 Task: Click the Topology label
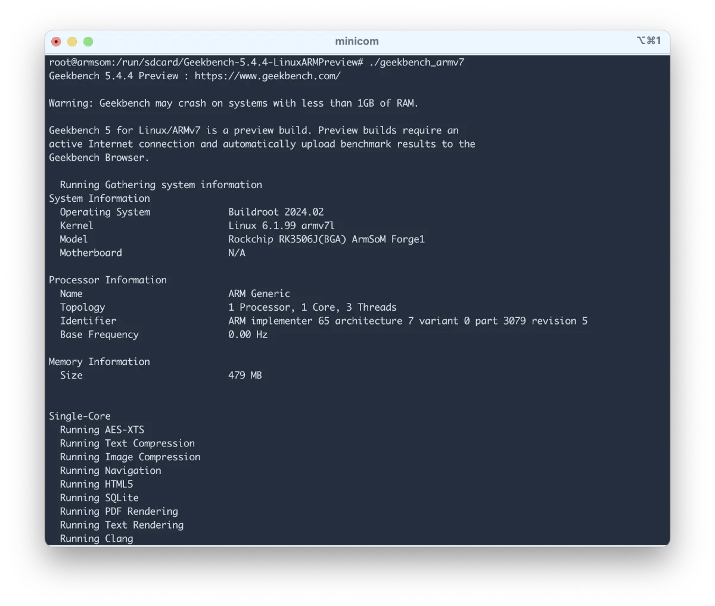[82, 307]
